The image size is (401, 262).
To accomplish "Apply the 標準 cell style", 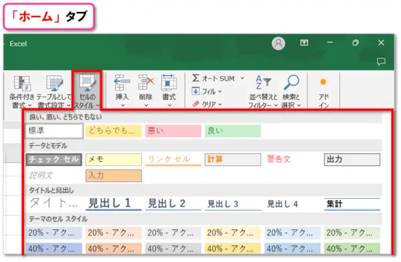I will (54, 131).
